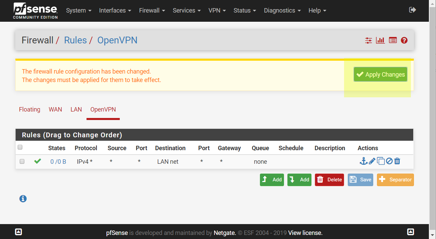Open the red help question mark icon

click(x=404, y=40)
